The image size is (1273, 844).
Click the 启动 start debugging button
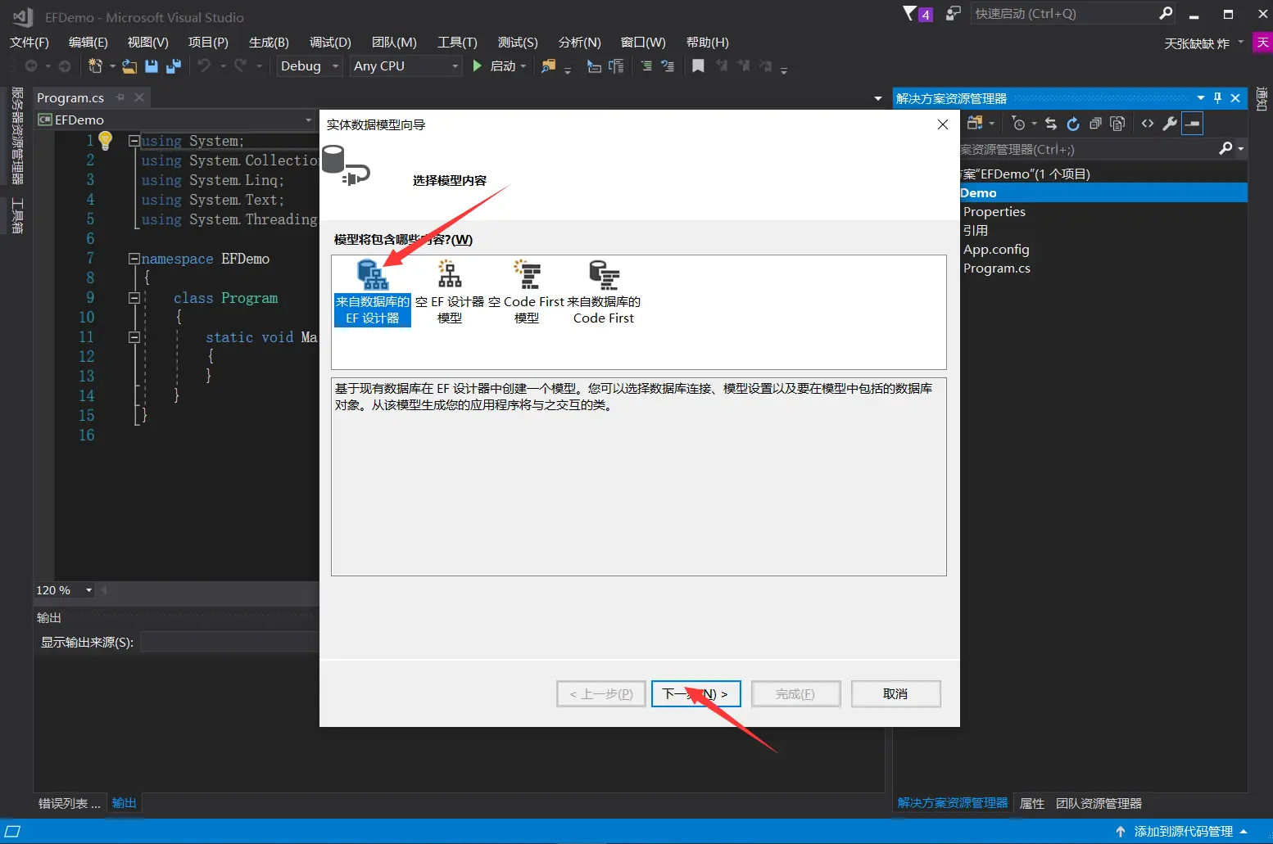[x=494, y=66]
